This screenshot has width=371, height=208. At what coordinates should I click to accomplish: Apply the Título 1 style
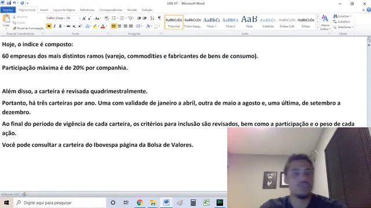(x=212, y=22)
